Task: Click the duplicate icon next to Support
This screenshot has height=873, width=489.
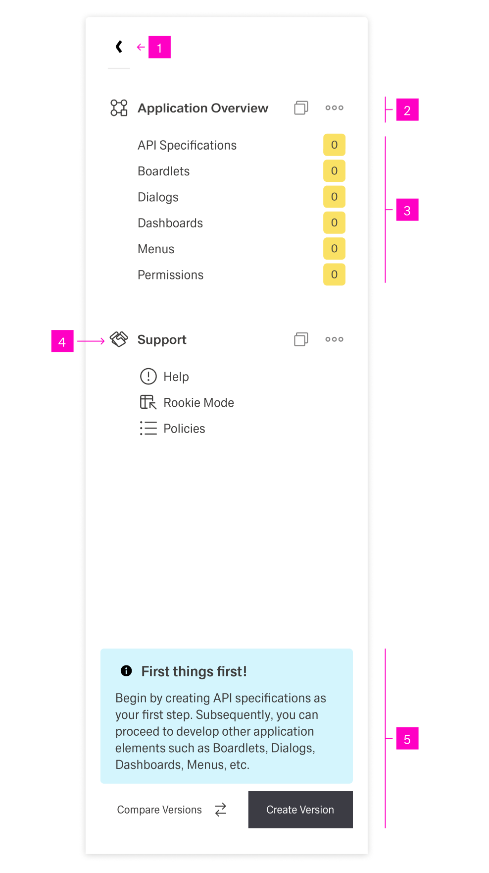Action: tap(300, 339)
